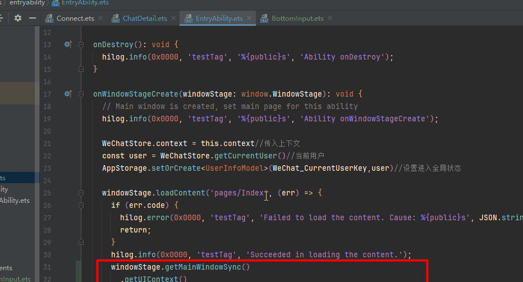Screen dimensions: 523x282
Task: Switch to the BottomInput.ets tab
Action: click(x=297, y=19)
